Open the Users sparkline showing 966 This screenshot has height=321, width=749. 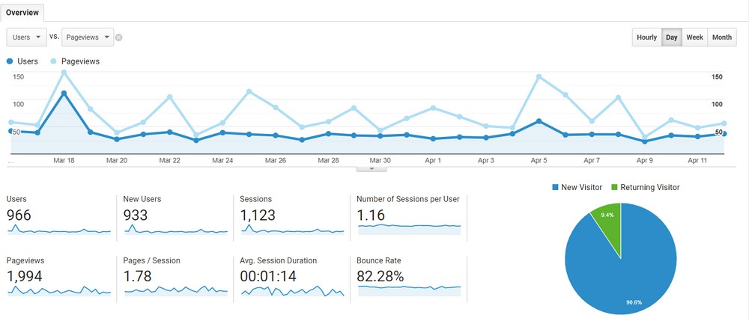click(x=59, y=230)
